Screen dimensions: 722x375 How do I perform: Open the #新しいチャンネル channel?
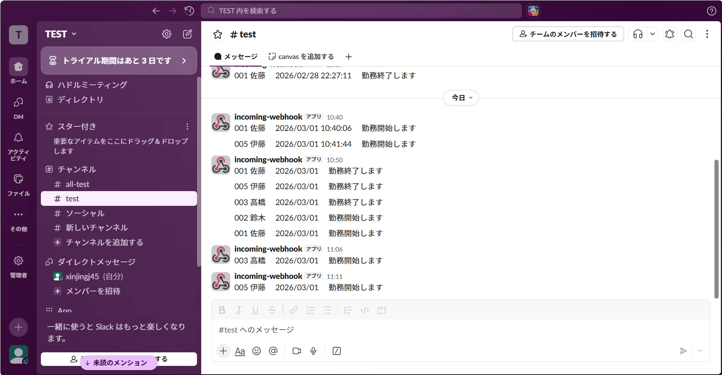(x=119, y=228)
